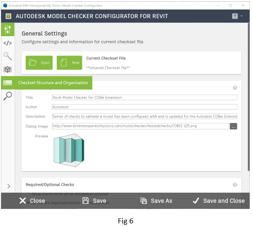Click Save in the bottom bar

(x=94, y=201)
